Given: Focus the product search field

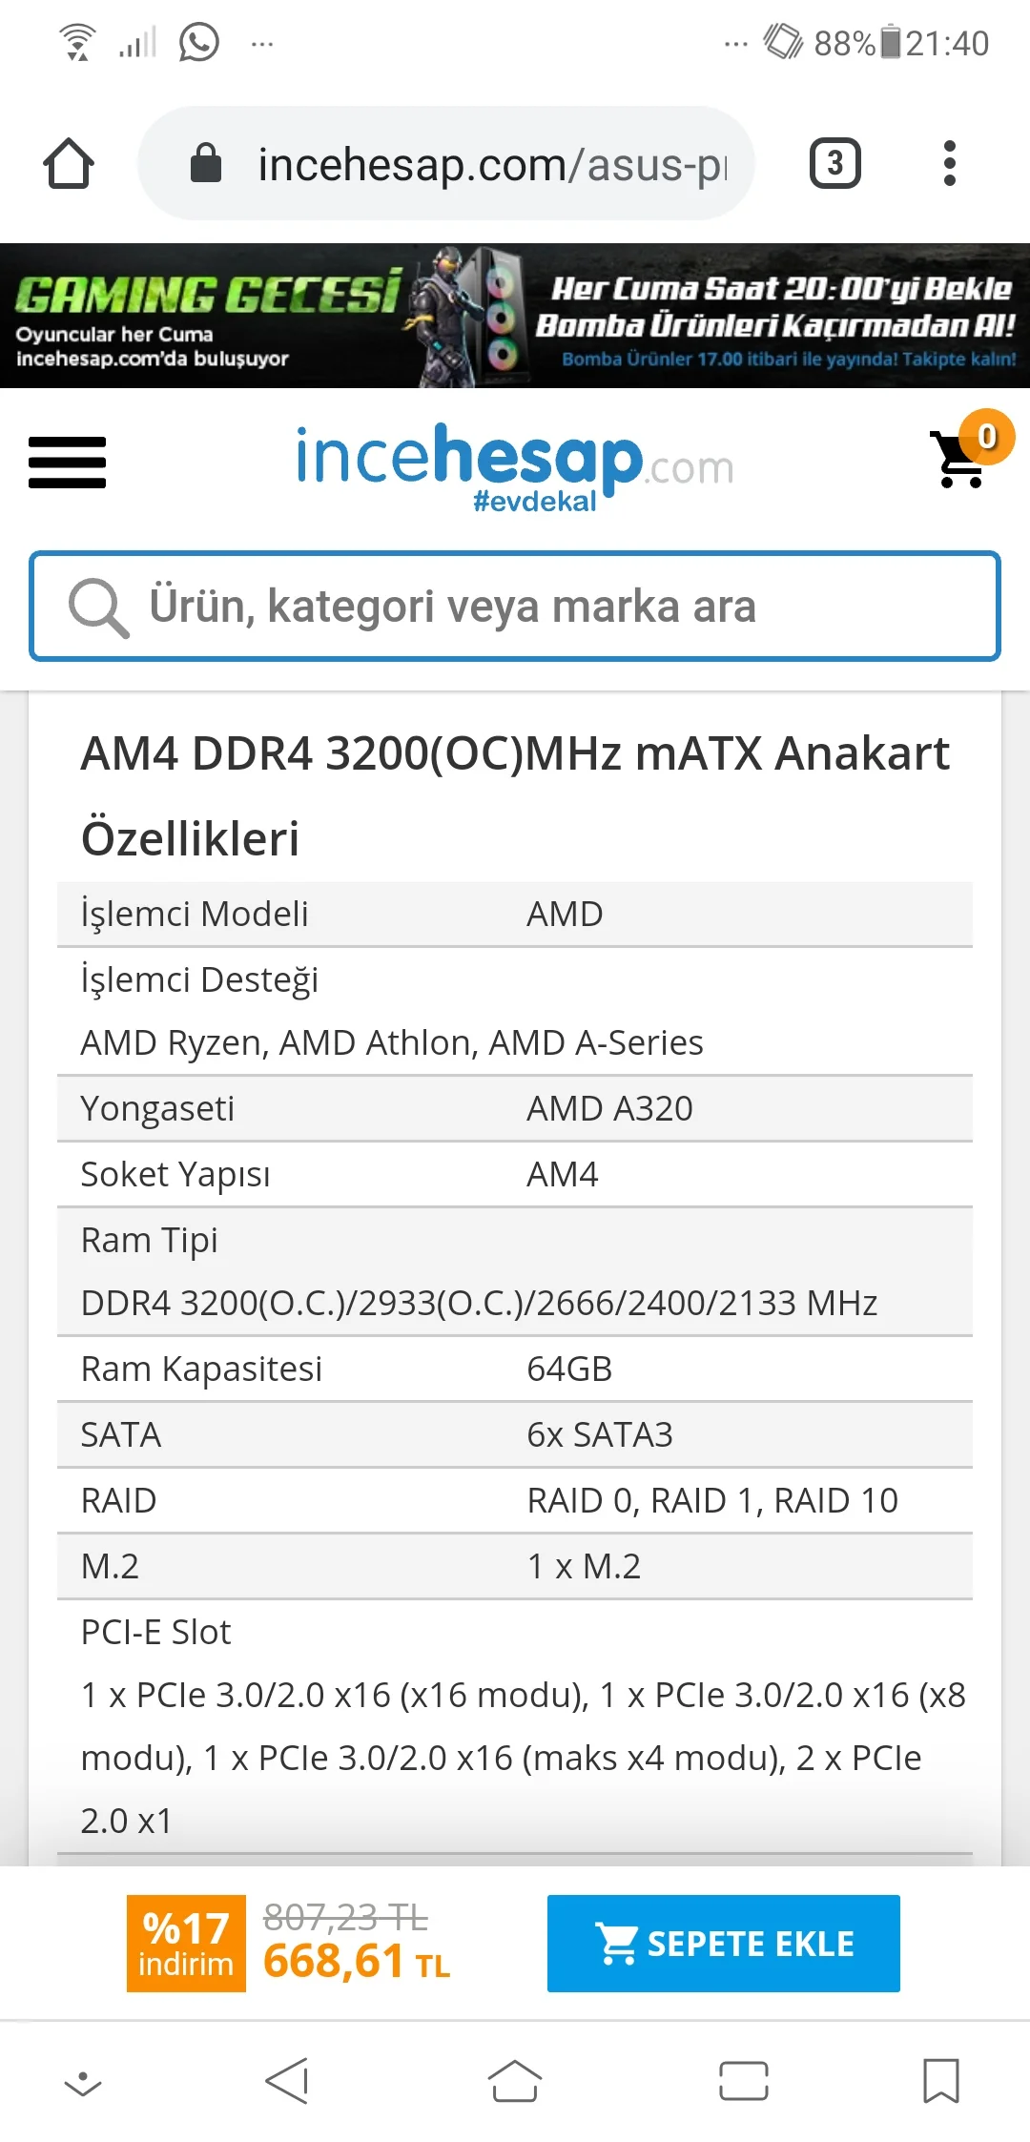Looking at the screenshot, I should click(553, 607).
